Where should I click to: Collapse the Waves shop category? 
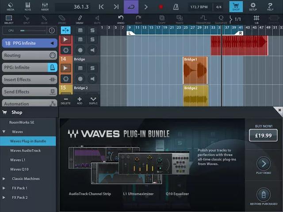tap(4, 132)
